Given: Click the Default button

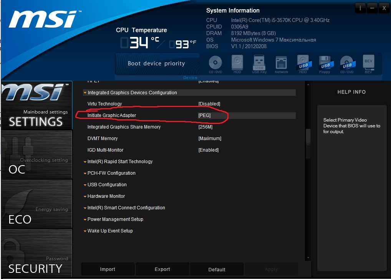Looking at the screenshot, I should point(217,269).
